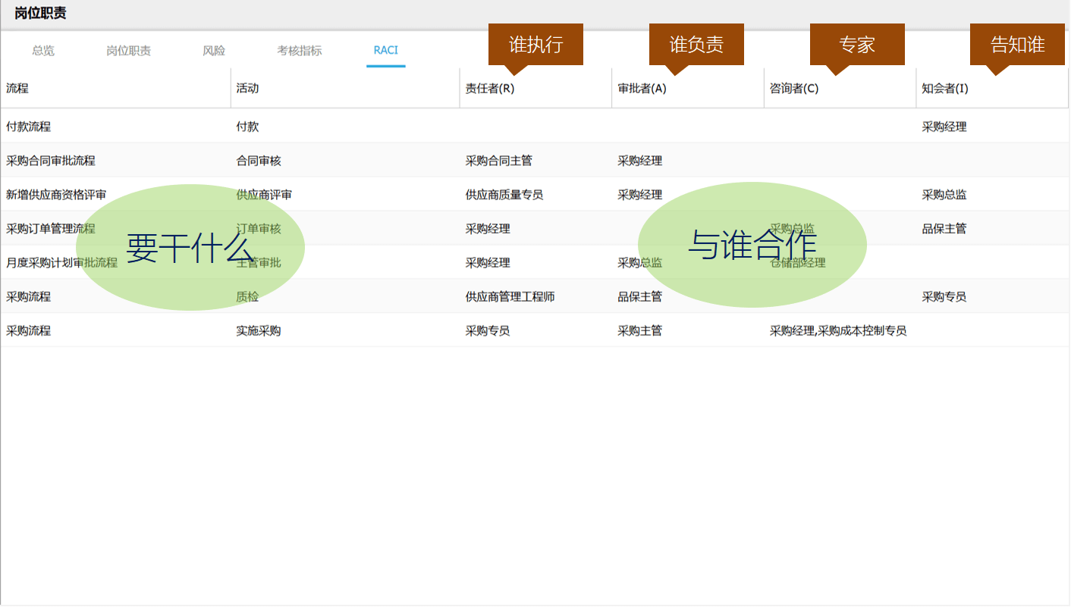Click the 实施采购 activity cell
1071x607 pixels.
(258, 331)
